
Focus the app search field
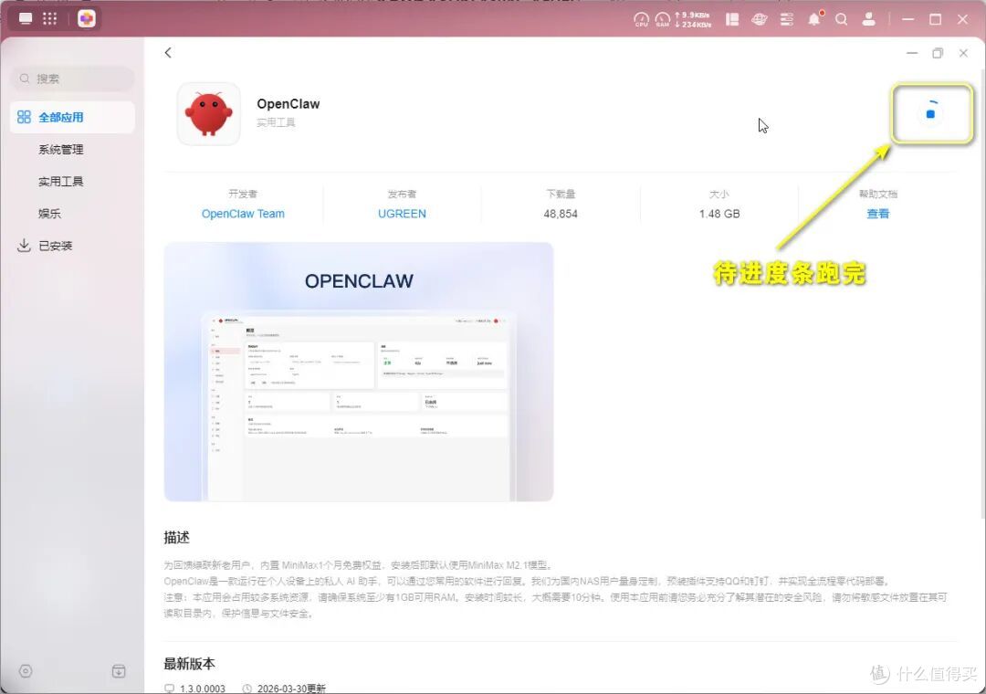coord(72,79)
